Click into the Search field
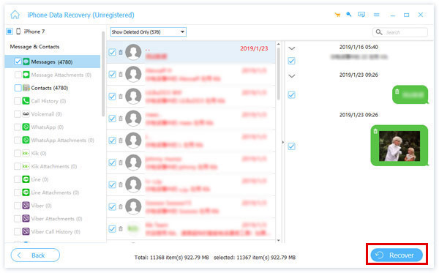Viewport: 439px width, 273px height. coord(400,32)
